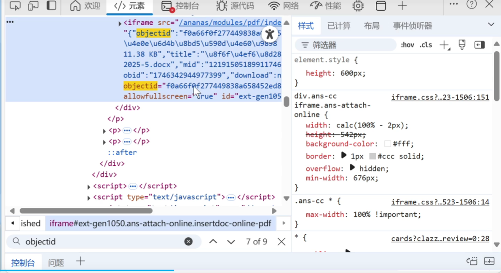Open DevTools help question icon
The height and width of the screenshot is (273, 501).
coord(472,5)
